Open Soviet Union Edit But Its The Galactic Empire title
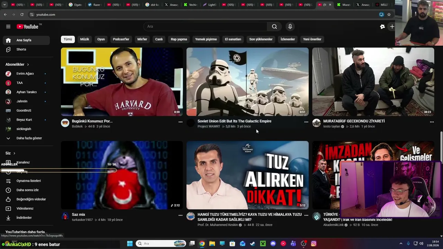 tap(234, 121)
